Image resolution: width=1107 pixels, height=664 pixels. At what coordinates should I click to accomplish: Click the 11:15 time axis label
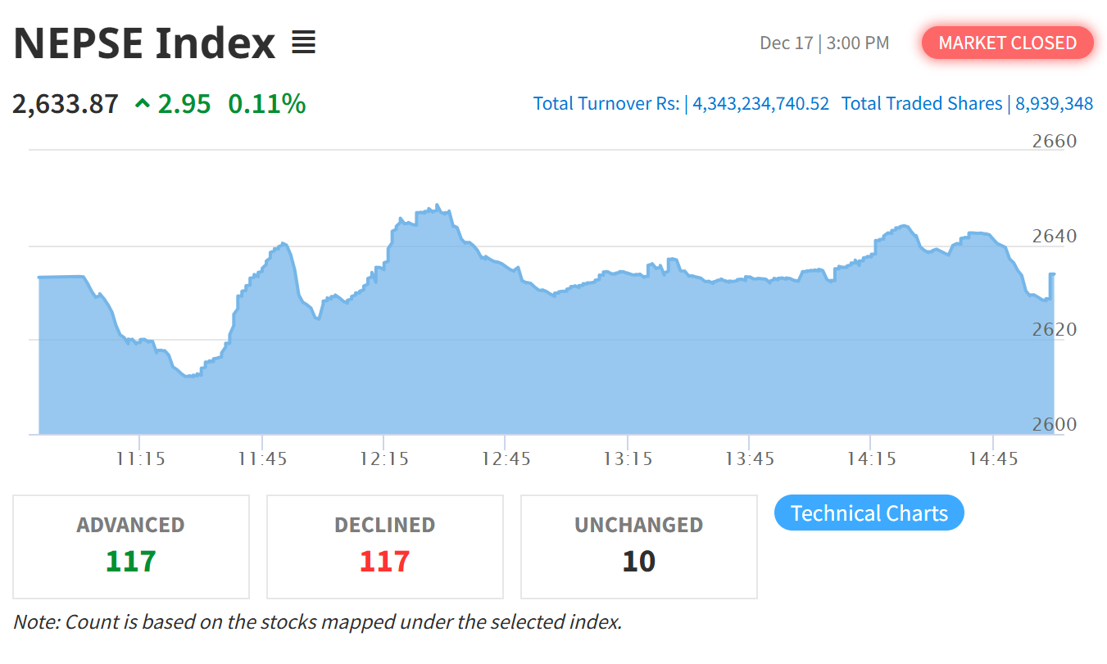tap(140, 458)
